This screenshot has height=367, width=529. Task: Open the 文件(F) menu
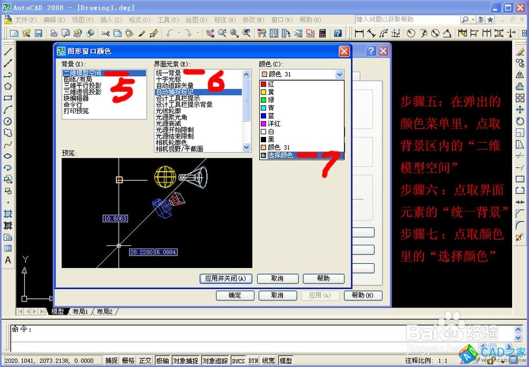click(25, 20)
